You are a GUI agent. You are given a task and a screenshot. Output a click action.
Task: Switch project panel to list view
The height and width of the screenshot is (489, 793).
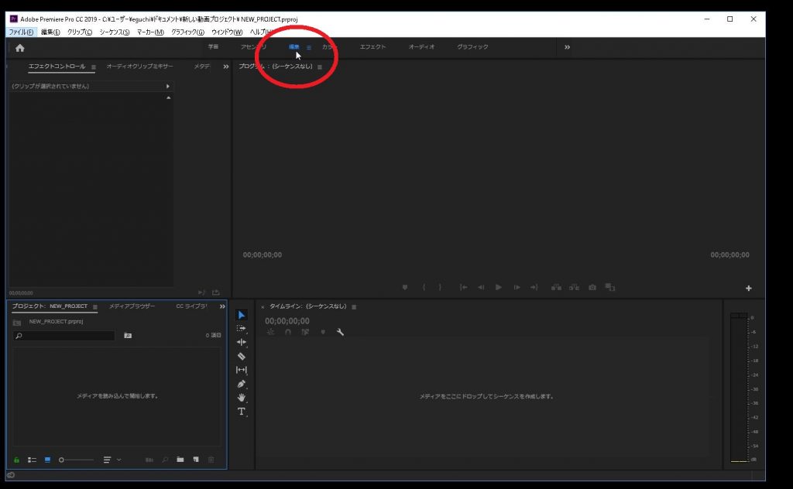click(x=33, y=460)
